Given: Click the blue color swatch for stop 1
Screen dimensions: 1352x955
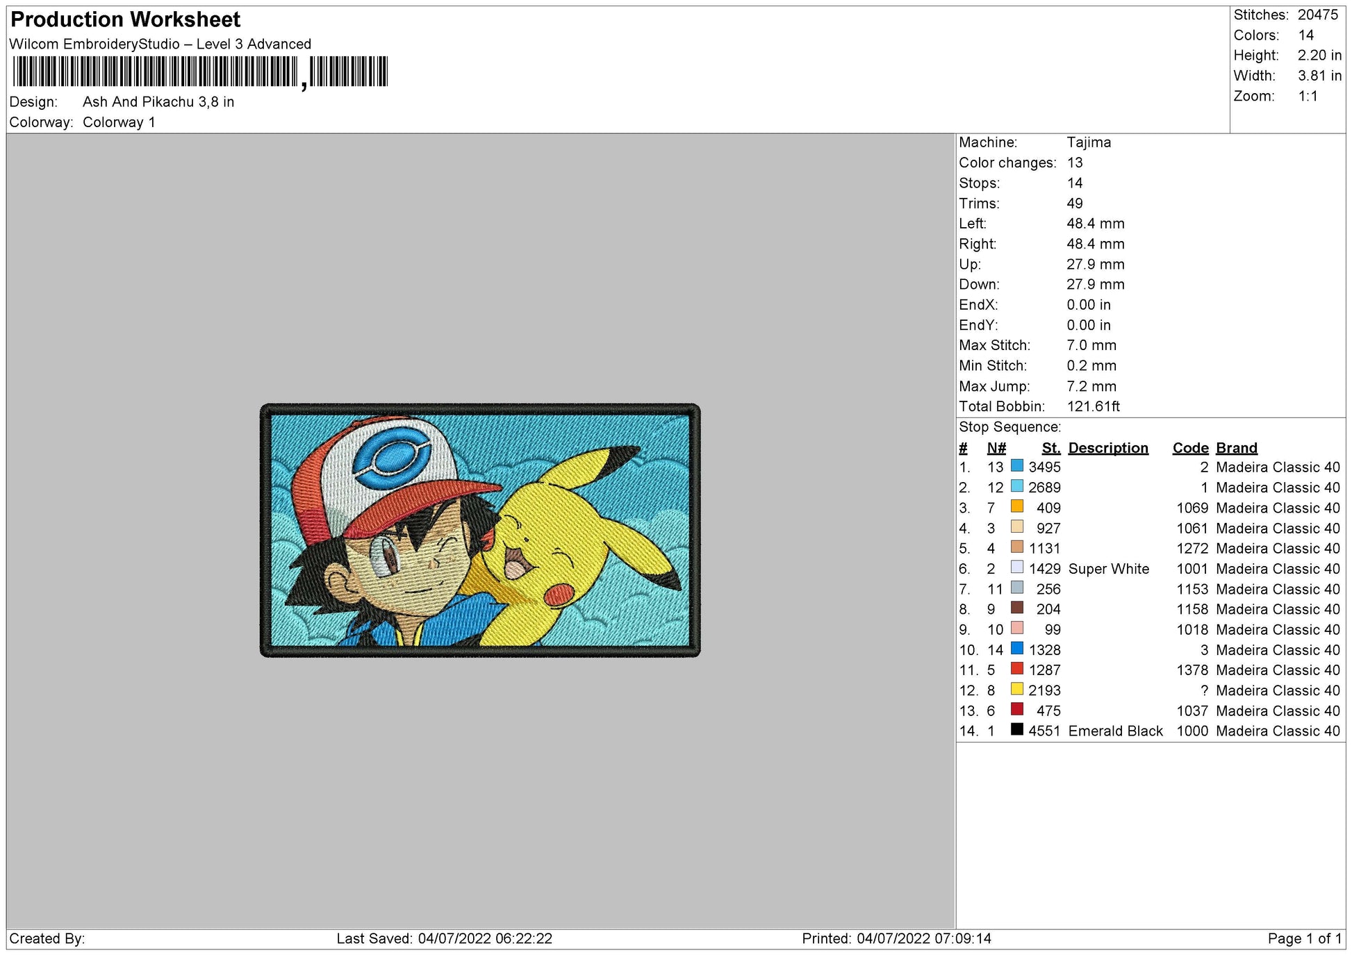Looking at the screenshot, I should coord(1016,466).
